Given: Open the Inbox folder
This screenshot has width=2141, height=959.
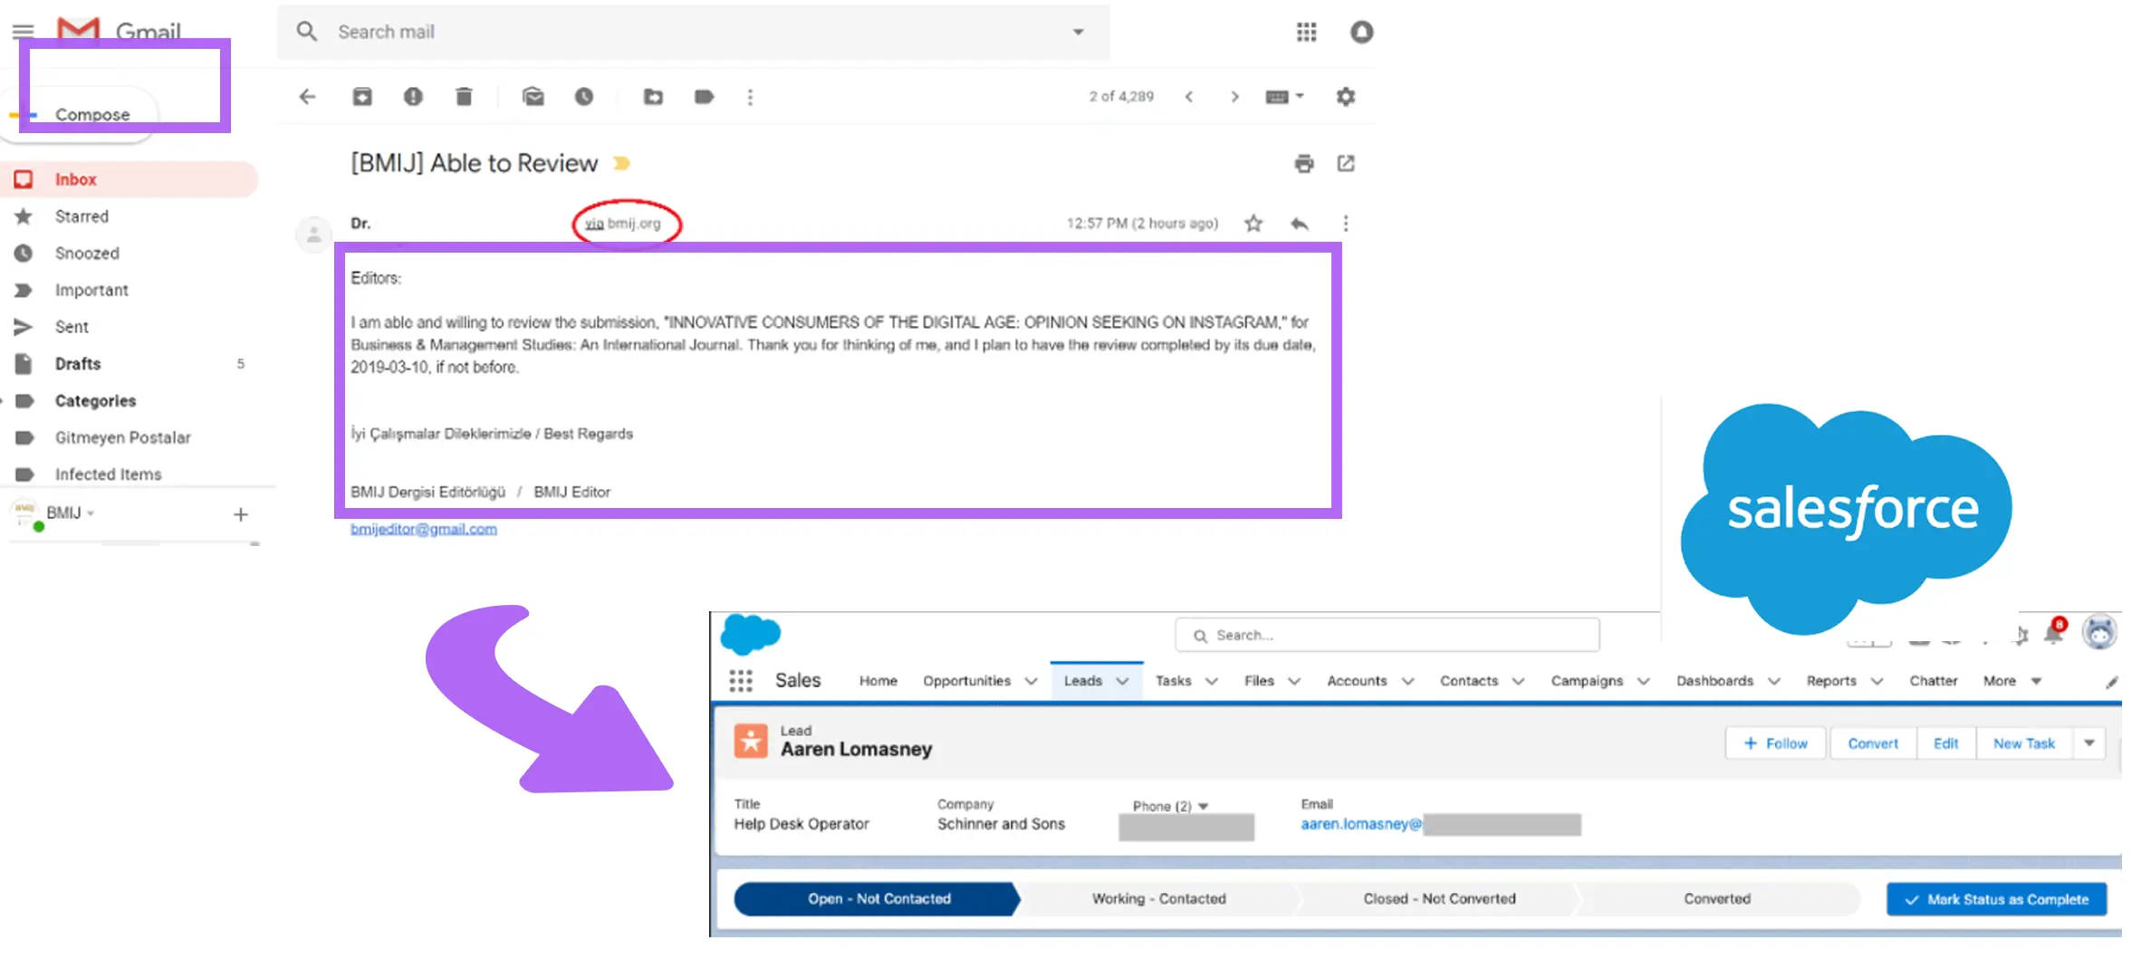Looking at the screenshot, I should pyautogui.click(x=130, y=179).
